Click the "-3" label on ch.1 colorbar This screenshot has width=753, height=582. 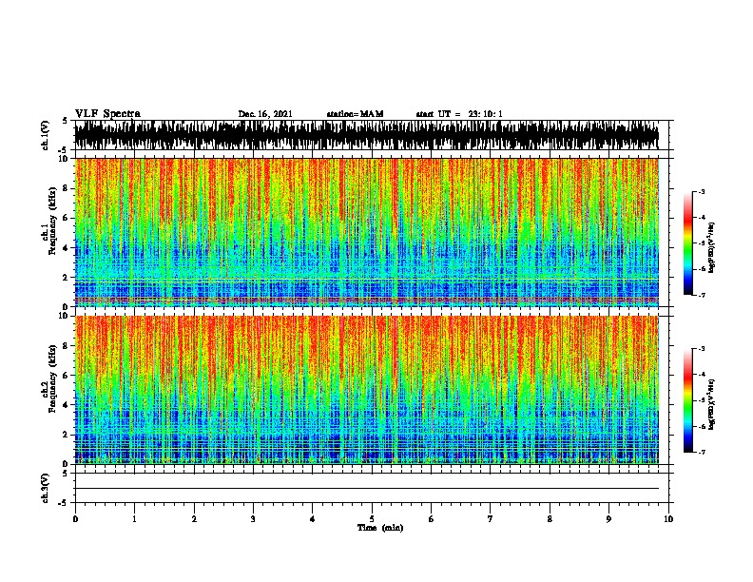pos(702,191)
